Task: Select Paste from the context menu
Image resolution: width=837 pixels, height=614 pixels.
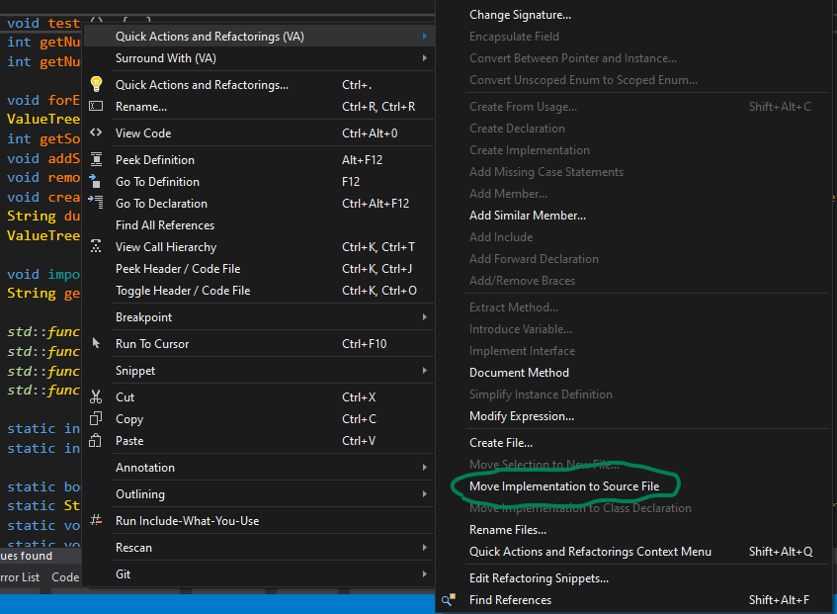Action: tap(129, 441)
